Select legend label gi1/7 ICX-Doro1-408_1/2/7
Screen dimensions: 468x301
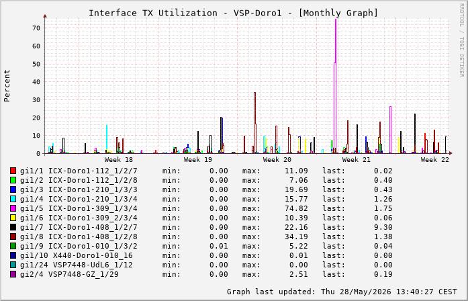point(79,227)
